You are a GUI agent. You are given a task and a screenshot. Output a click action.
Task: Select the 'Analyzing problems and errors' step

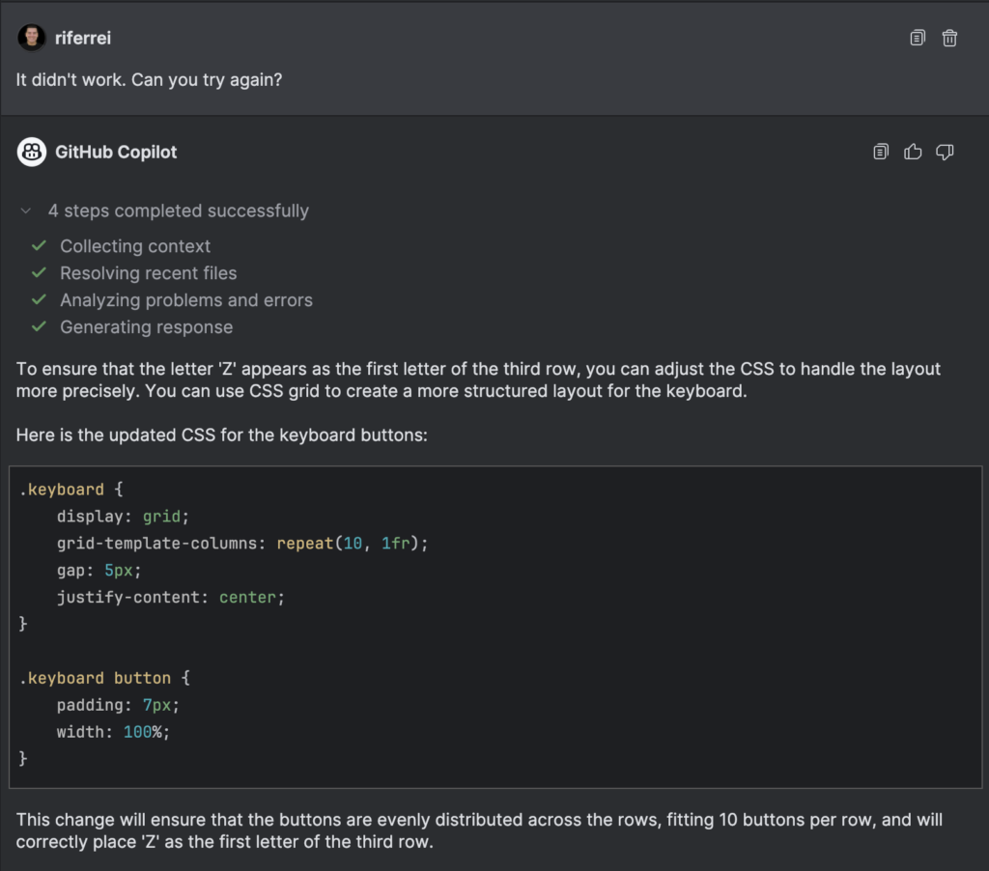[x=186, y=300]
